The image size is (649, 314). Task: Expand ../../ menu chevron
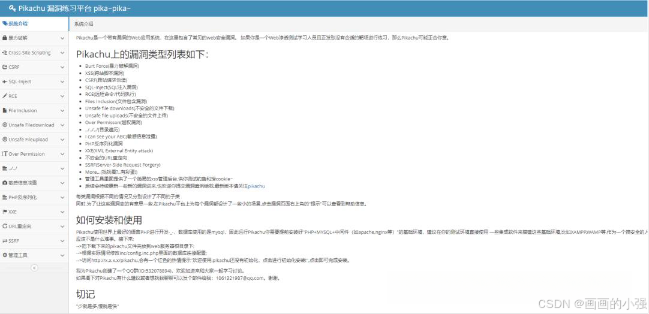click(62, 168)
